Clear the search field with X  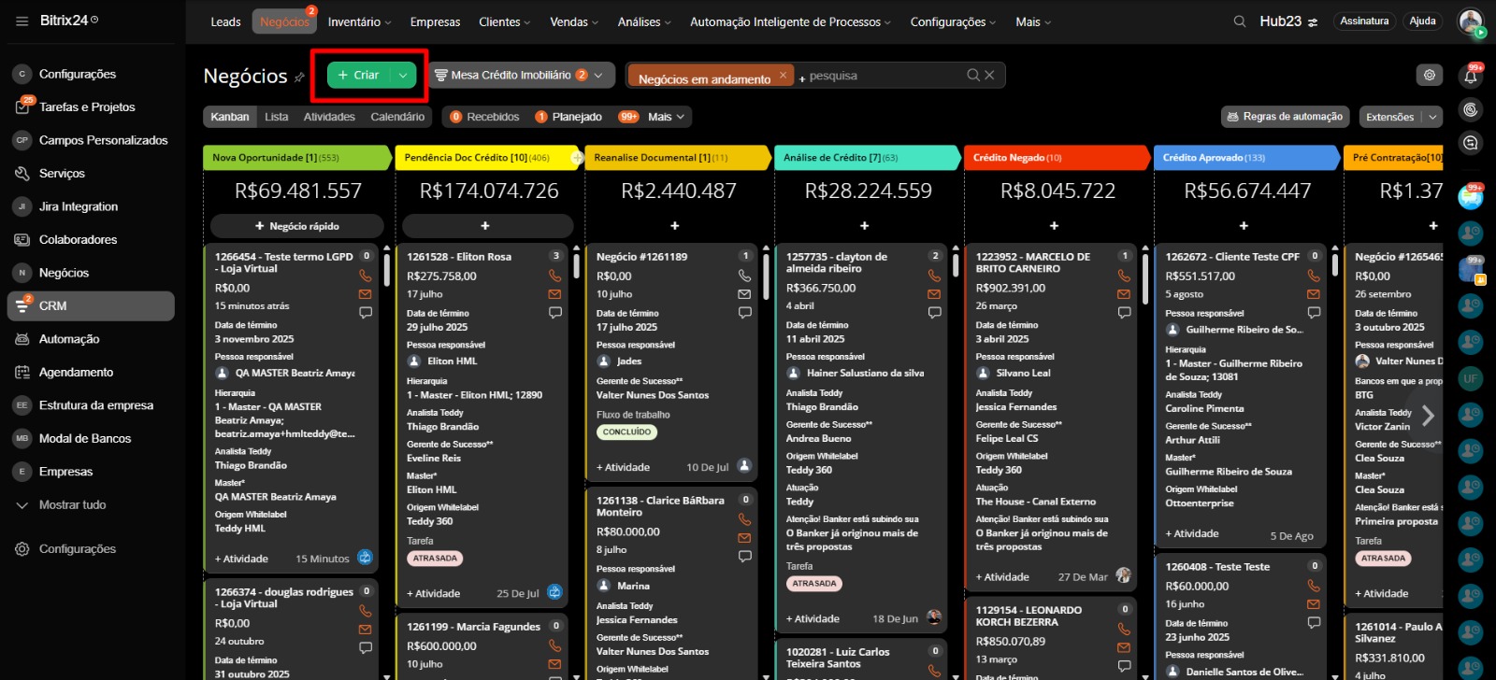[989, 76]
